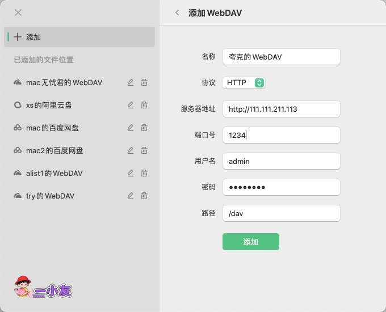Open the HTTP protocol dropdown

click(244, 83)
